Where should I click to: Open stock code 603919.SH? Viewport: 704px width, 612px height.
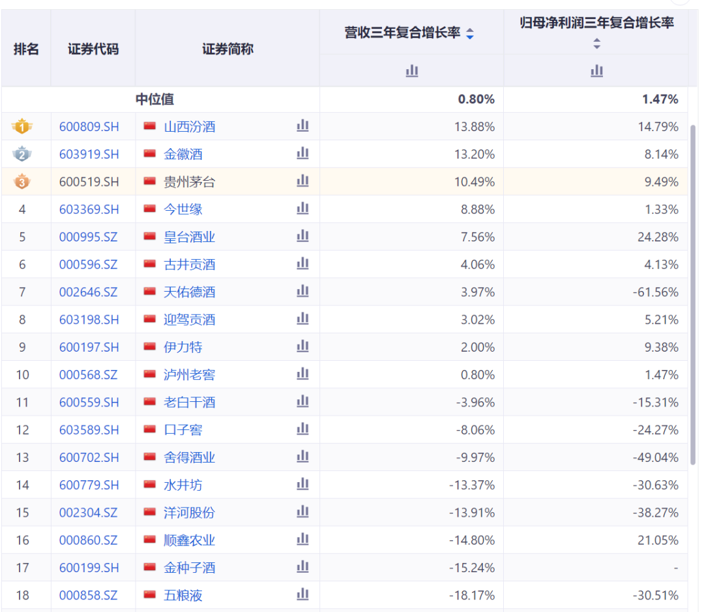click(89, 154)
